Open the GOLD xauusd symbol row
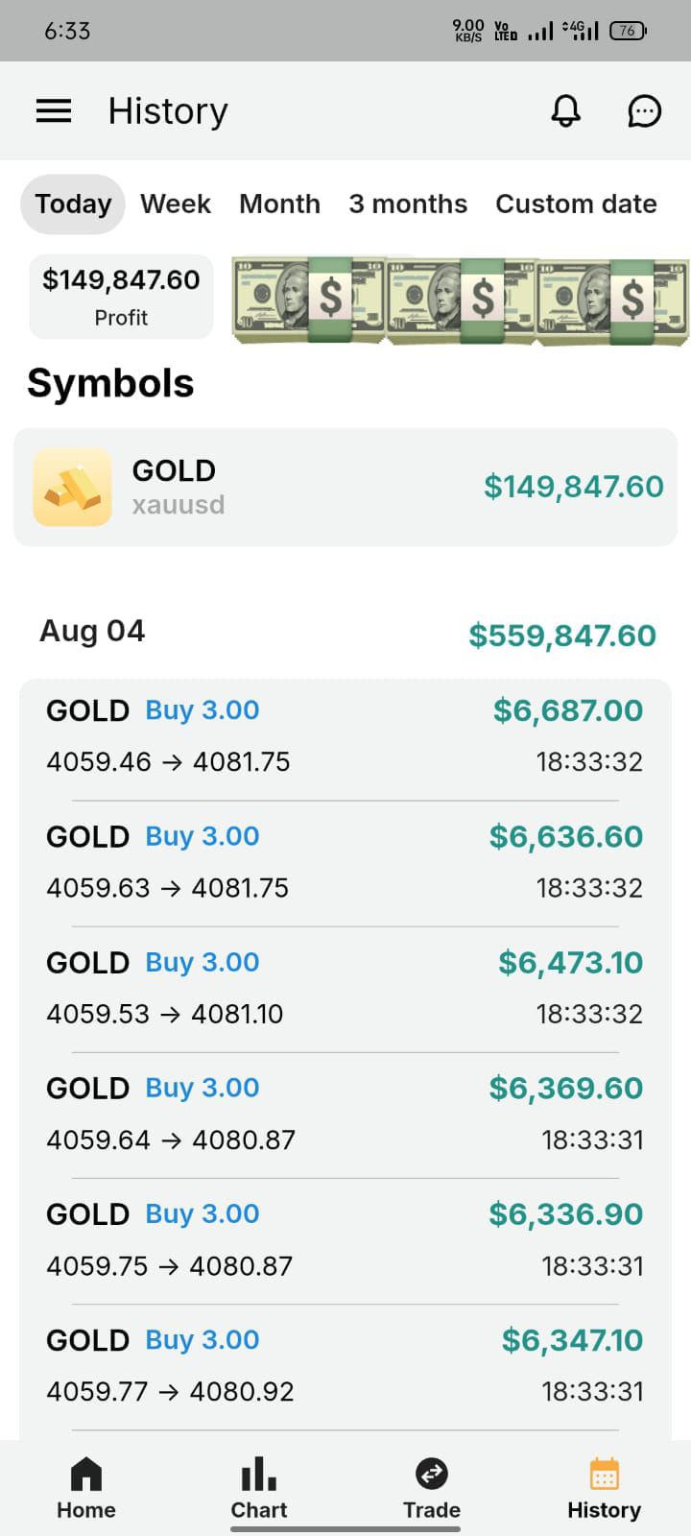 pyautogui.click(x=345, y=487)
